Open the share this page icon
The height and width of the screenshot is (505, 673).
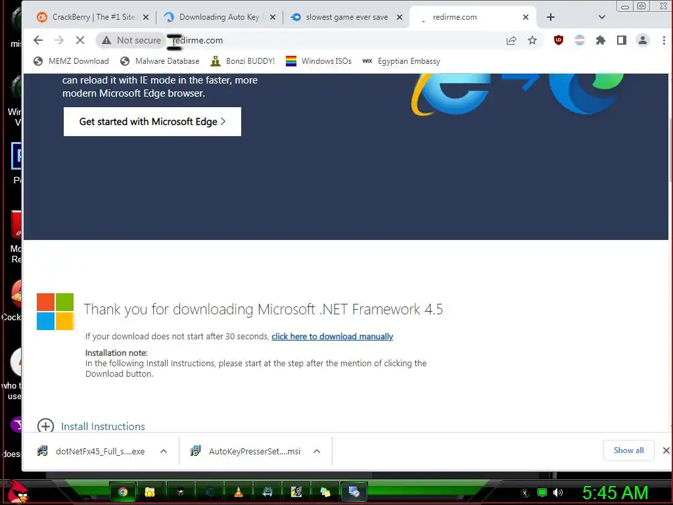511,40
